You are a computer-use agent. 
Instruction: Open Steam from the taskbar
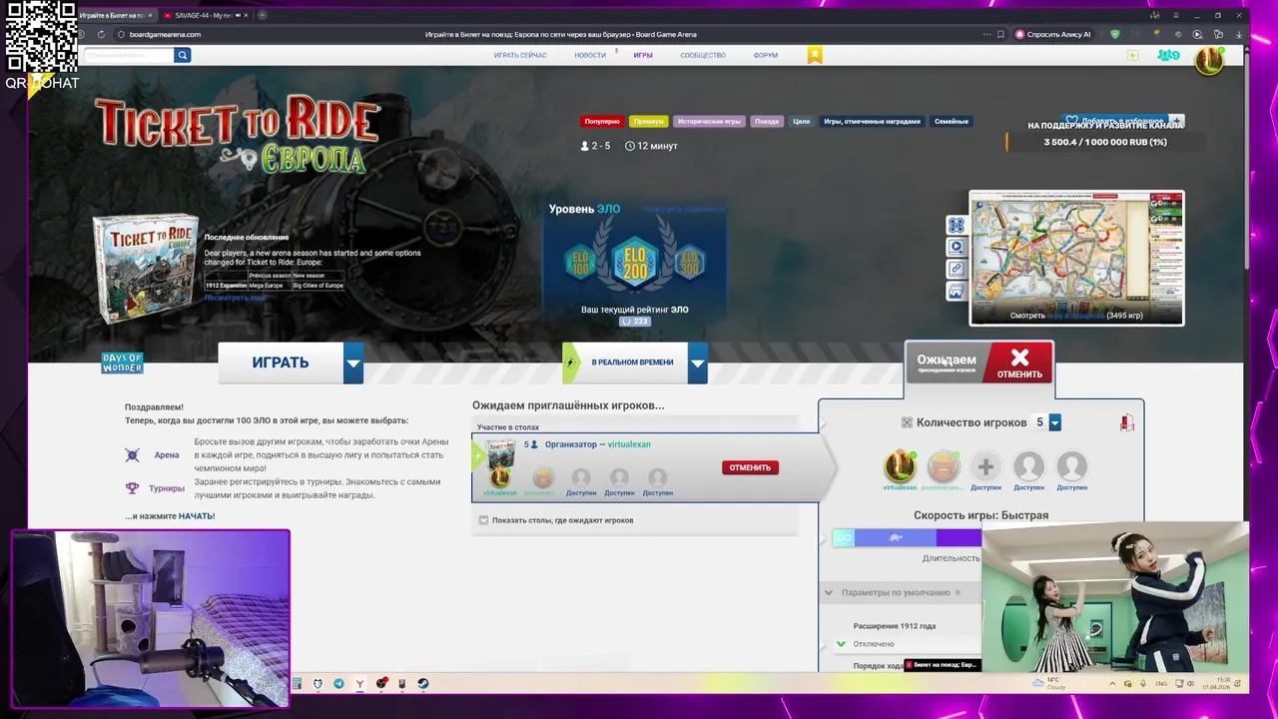(x=422, y=684)
